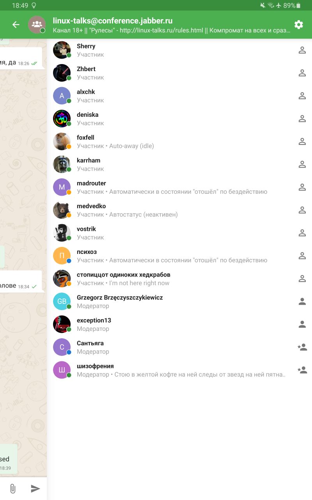Tap conference title linux-talks@conference.jabber.ru
This screenshot has height=500, width=312.
(x=113, y=21)
